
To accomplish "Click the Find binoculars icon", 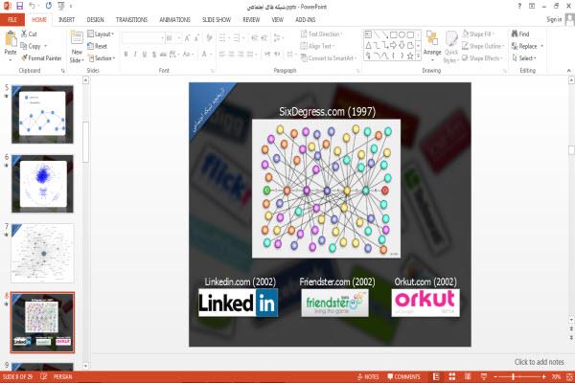I will [515, 34].
